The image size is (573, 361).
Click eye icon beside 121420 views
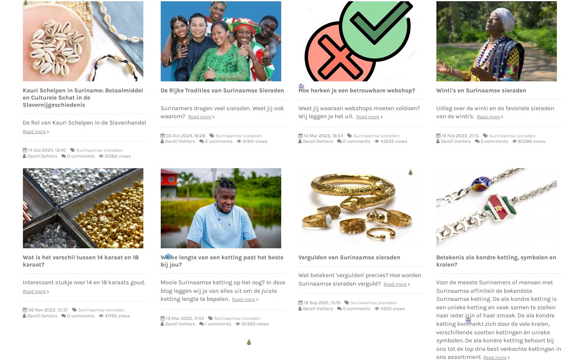click(238, 324)
